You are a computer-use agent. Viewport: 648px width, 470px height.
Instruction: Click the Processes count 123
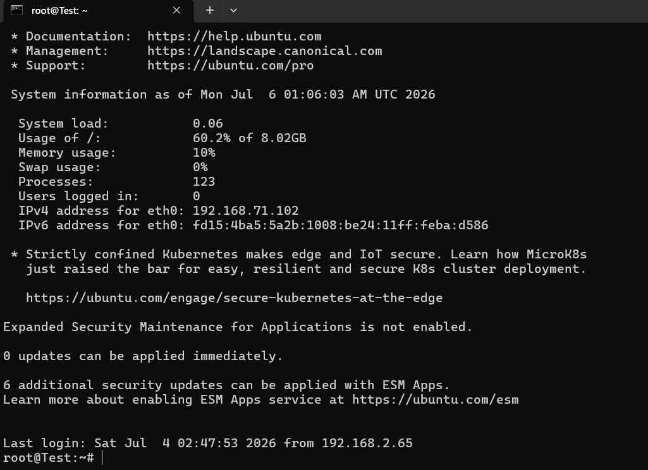point(204,182)
